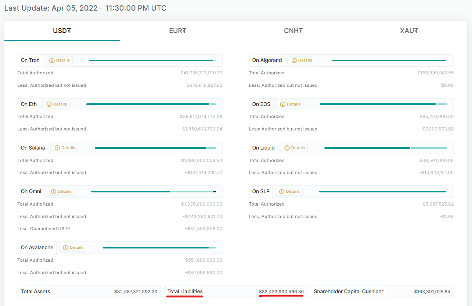The height and width of the screenshot is (306, 472).
Task: Click quarantined amount -$32,303,805.00
Action: pos(203,229)
